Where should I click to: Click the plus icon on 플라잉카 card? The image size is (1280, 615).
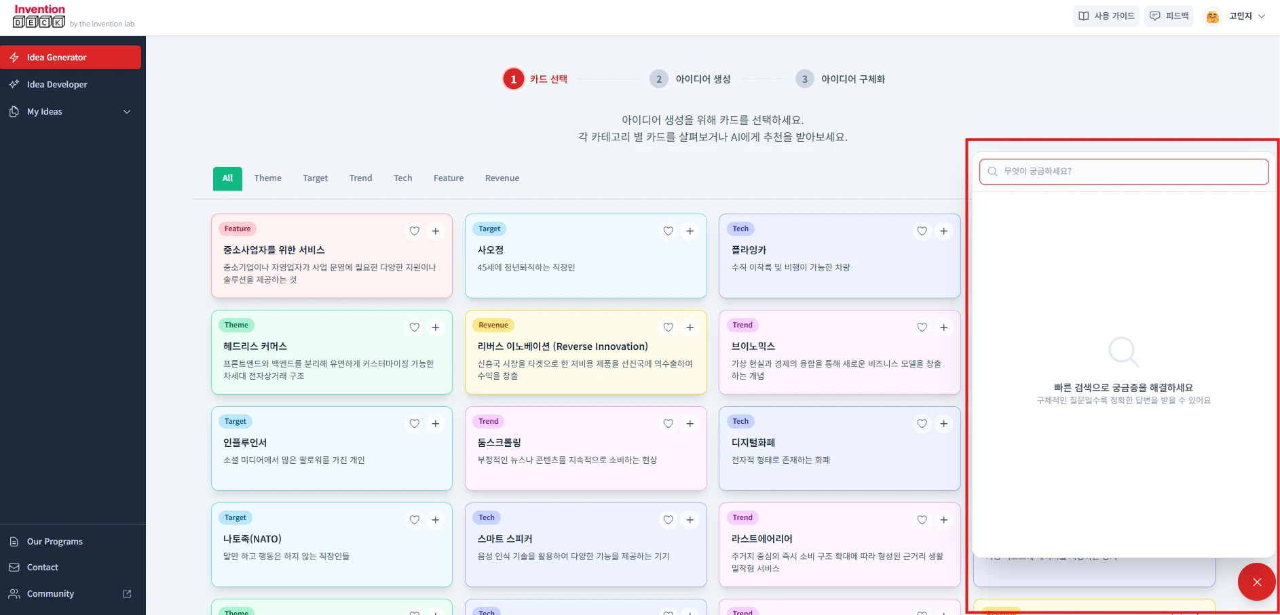pos(943,231)
